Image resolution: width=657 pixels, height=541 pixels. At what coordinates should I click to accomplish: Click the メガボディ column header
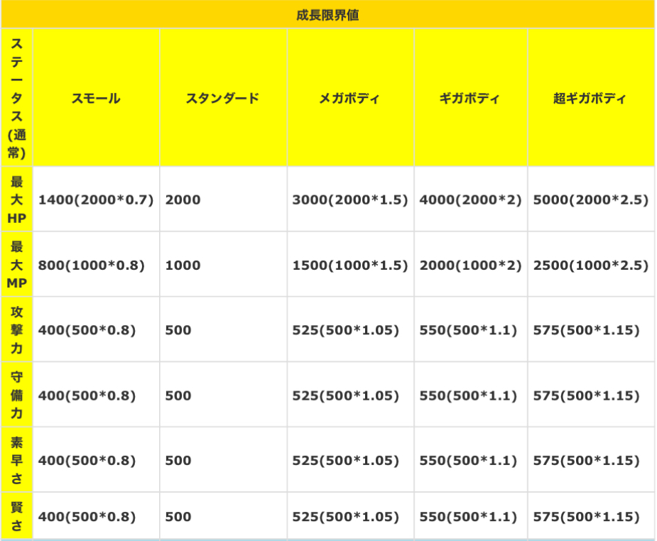click(349, 99)
